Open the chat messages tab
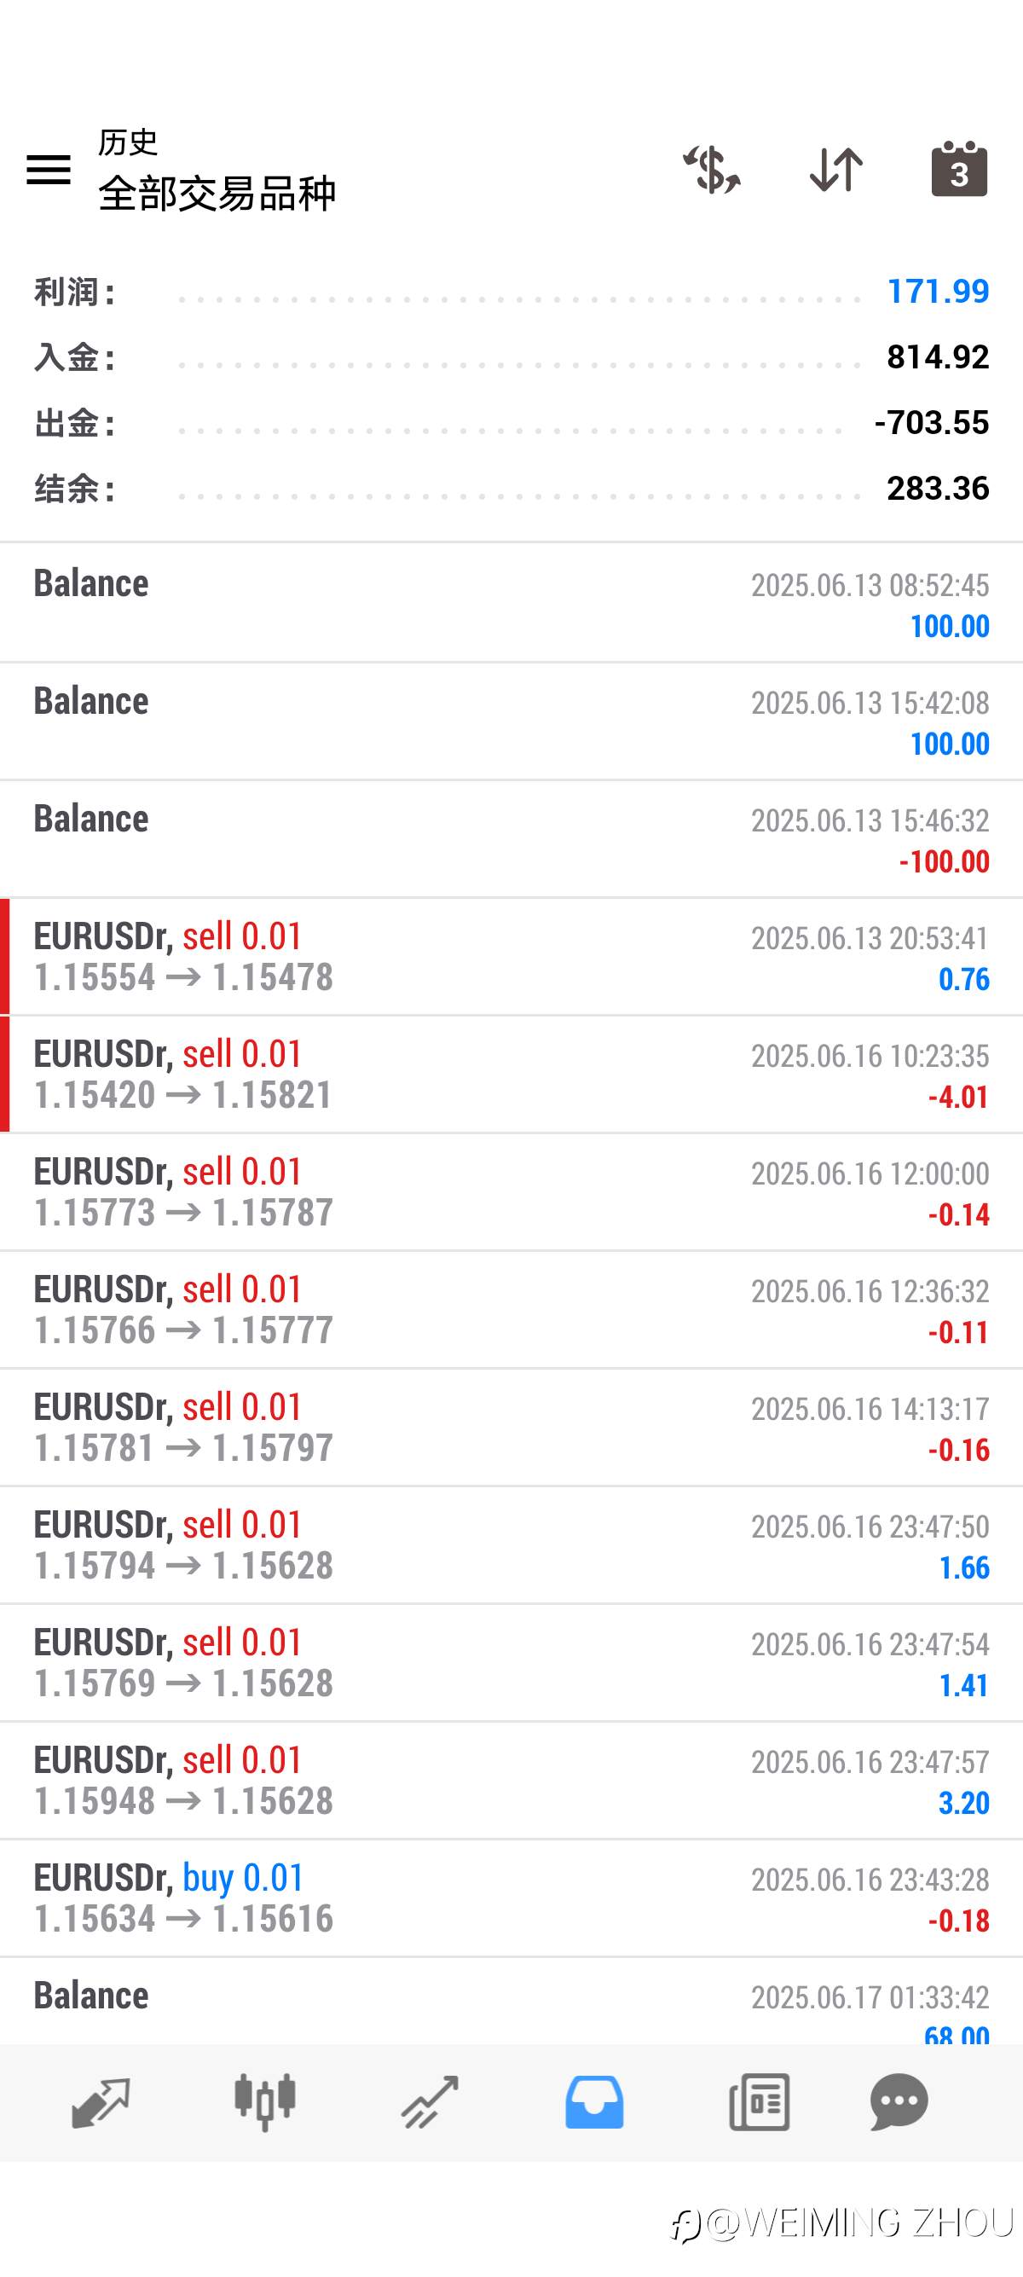Image resolution: width=1023 pixels, height=2277 pixels. pyautogui.click(x=899, y=2102)
